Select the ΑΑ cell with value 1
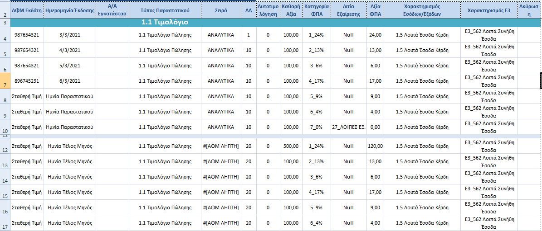Screen dimensions: 542x231 tap(248, 35)
